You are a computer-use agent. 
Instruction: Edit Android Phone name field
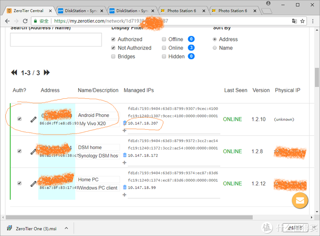click(x=98, y=115)
